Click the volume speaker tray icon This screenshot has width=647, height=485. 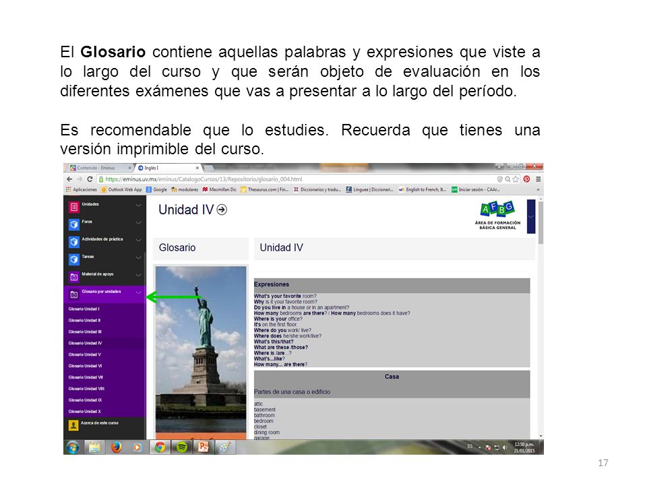point(505,448)
